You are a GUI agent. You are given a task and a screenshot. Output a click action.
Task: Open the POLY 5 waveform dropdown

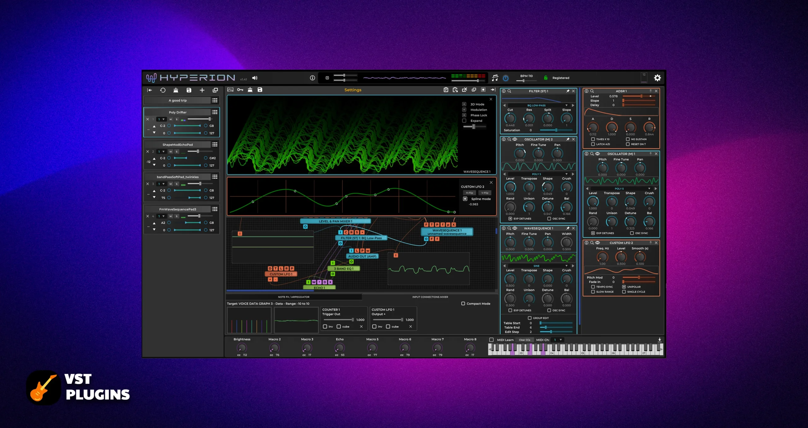point(619,189)
